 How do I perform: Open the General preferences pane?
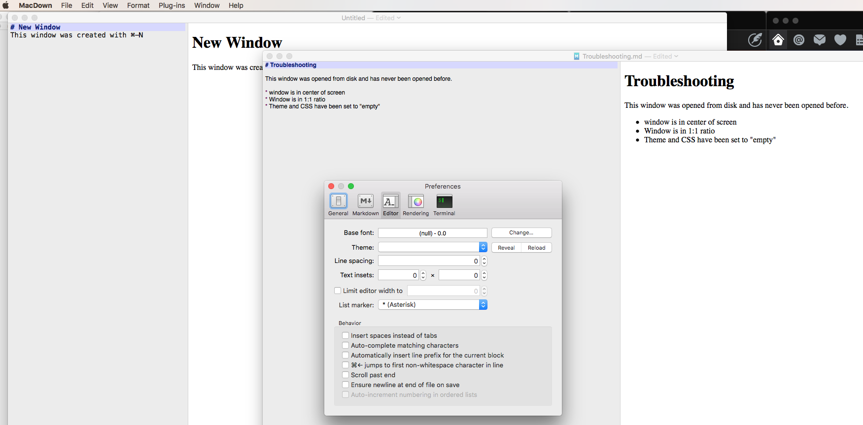click(x=338, y=204)
